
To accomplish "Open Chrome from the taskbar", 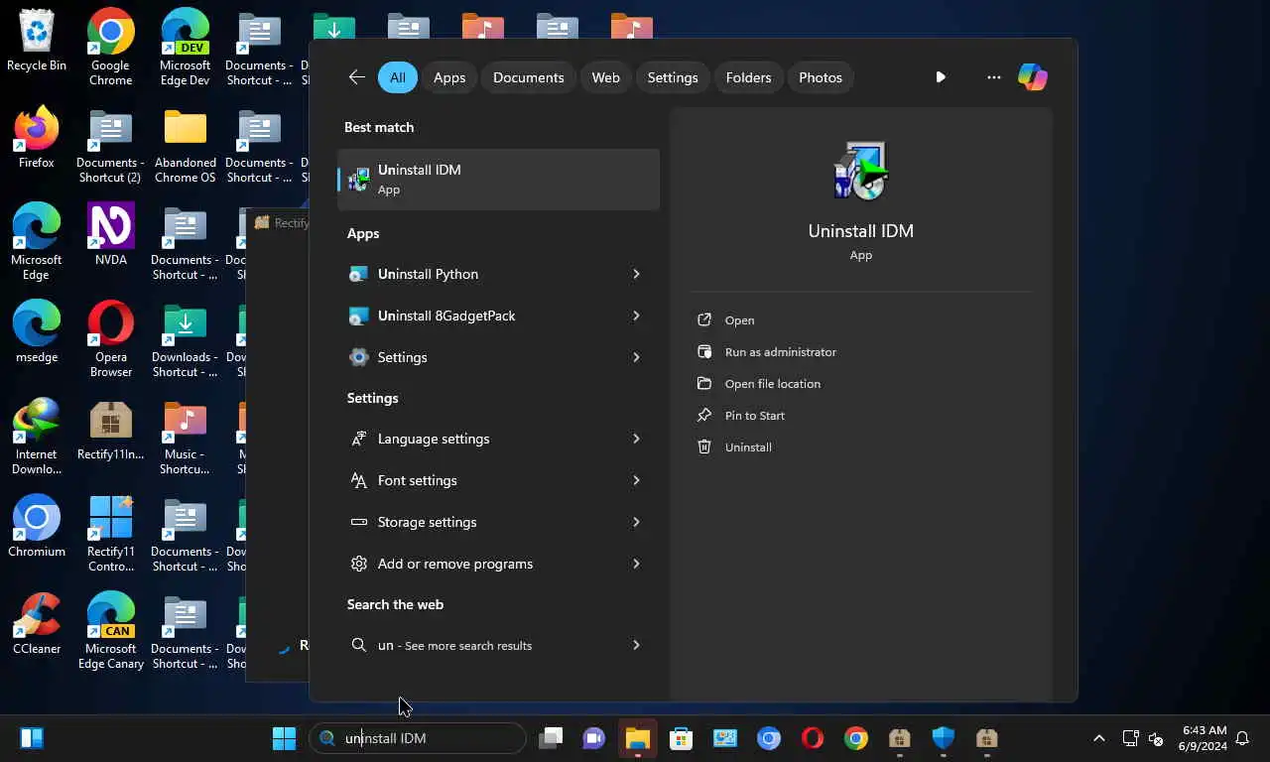I will [856, 738].
